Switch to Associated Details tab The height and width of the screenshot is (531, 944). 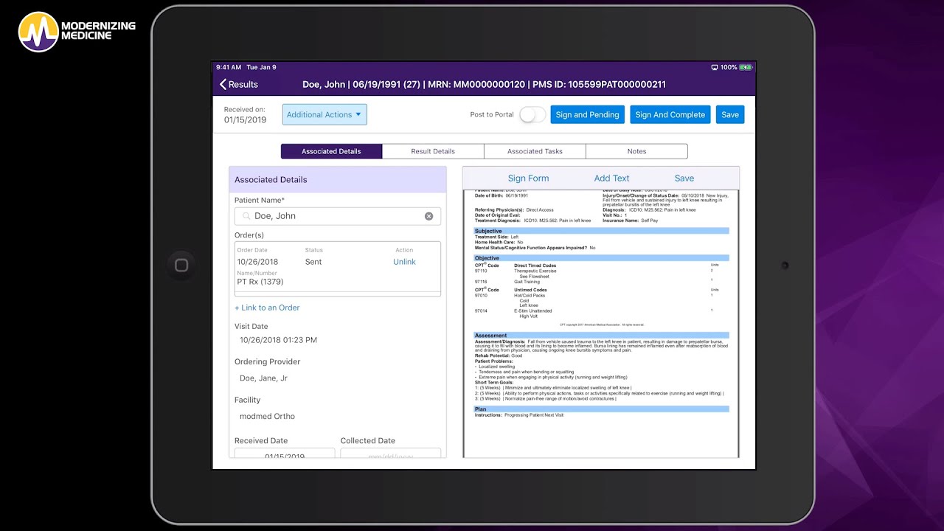(331, 151)
